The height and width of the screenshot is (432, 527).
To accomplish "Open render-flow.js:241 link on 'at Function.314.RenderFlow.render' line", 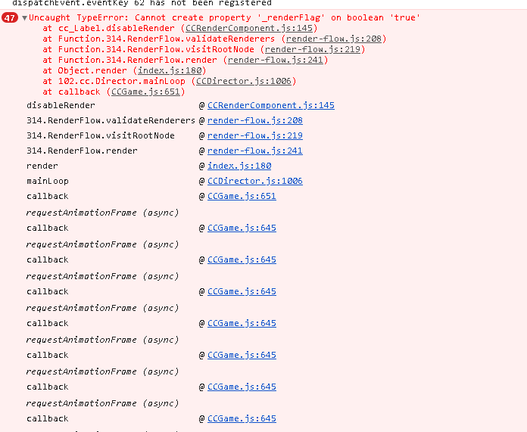I will [x=276, y=60].
